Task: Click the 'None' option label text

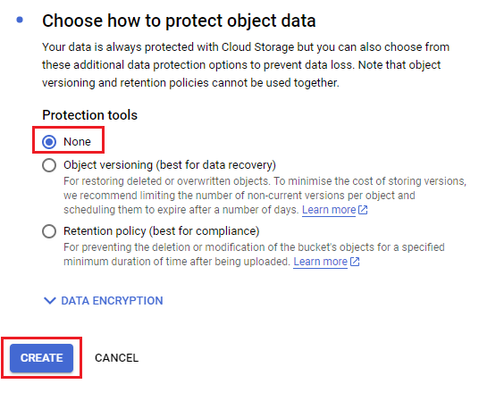Action: pyautogui.click(x=77, y=142)
